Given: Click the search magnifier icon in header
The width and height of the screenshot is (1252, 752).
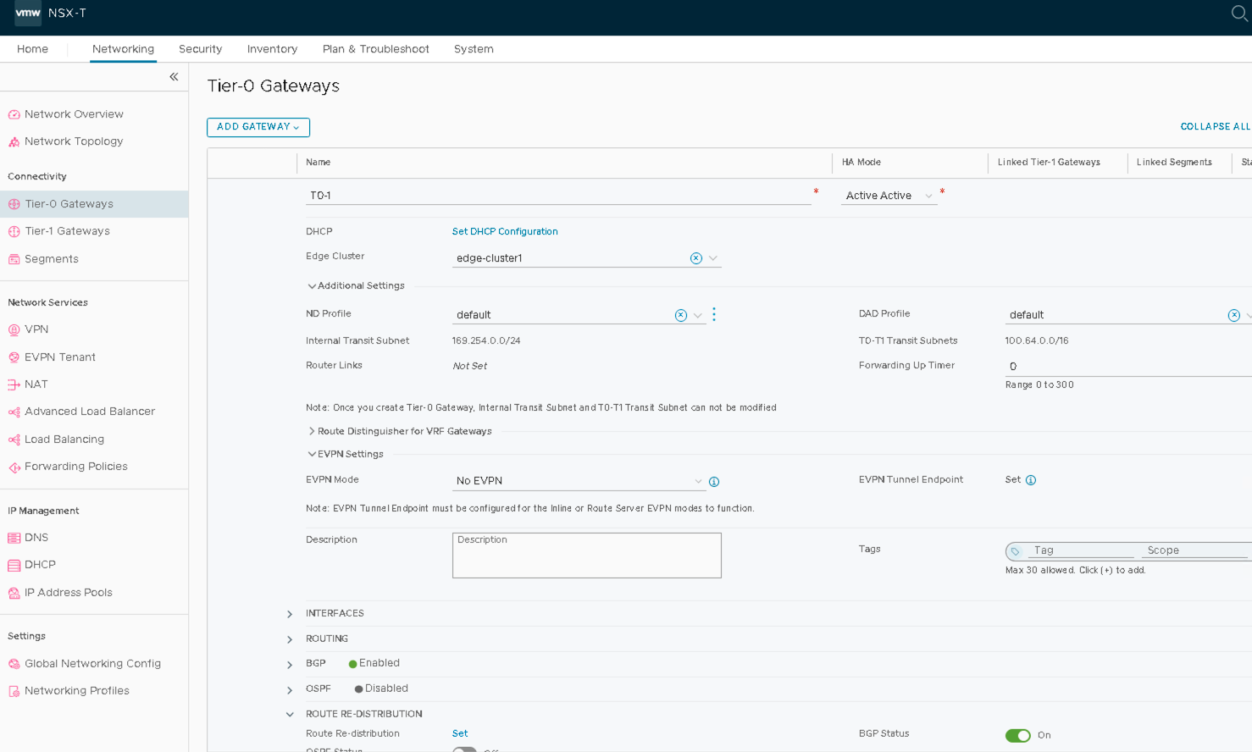Looking at the screenshot, I should [x=1238, y=14].
